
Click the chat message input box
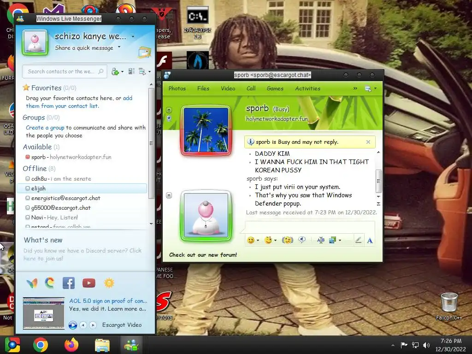[310, 227]
